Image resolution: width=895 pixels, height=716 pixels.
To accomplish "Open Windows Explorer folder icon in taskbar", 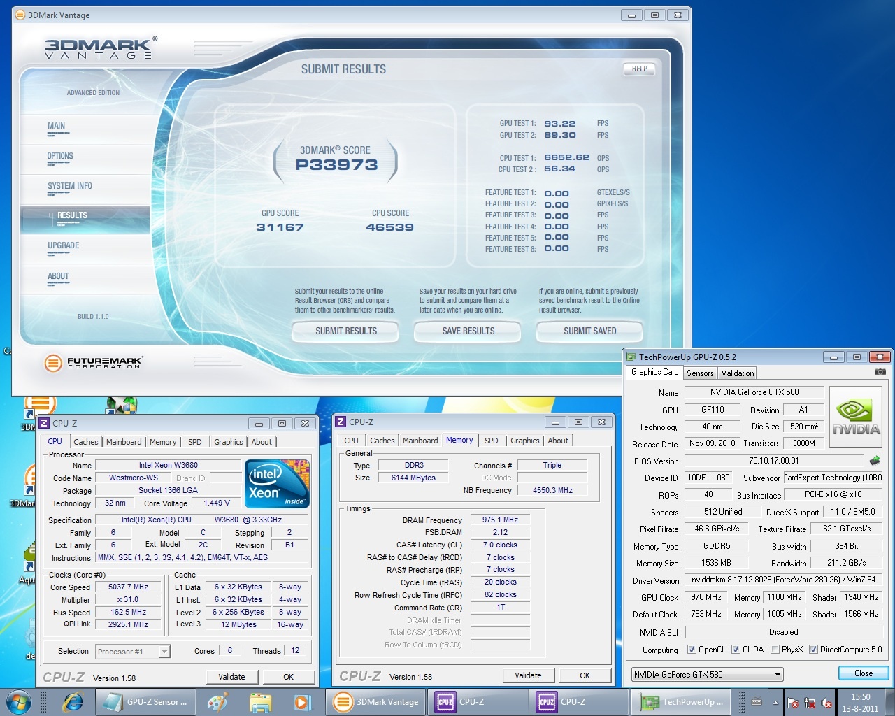I will pyautogui.click(x=260, y=702).
